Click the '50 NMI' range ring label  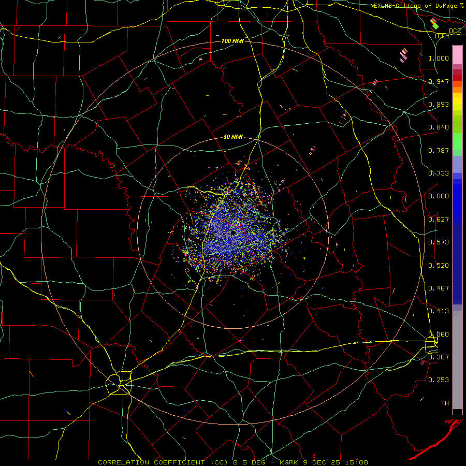click(x=233, y=137)
